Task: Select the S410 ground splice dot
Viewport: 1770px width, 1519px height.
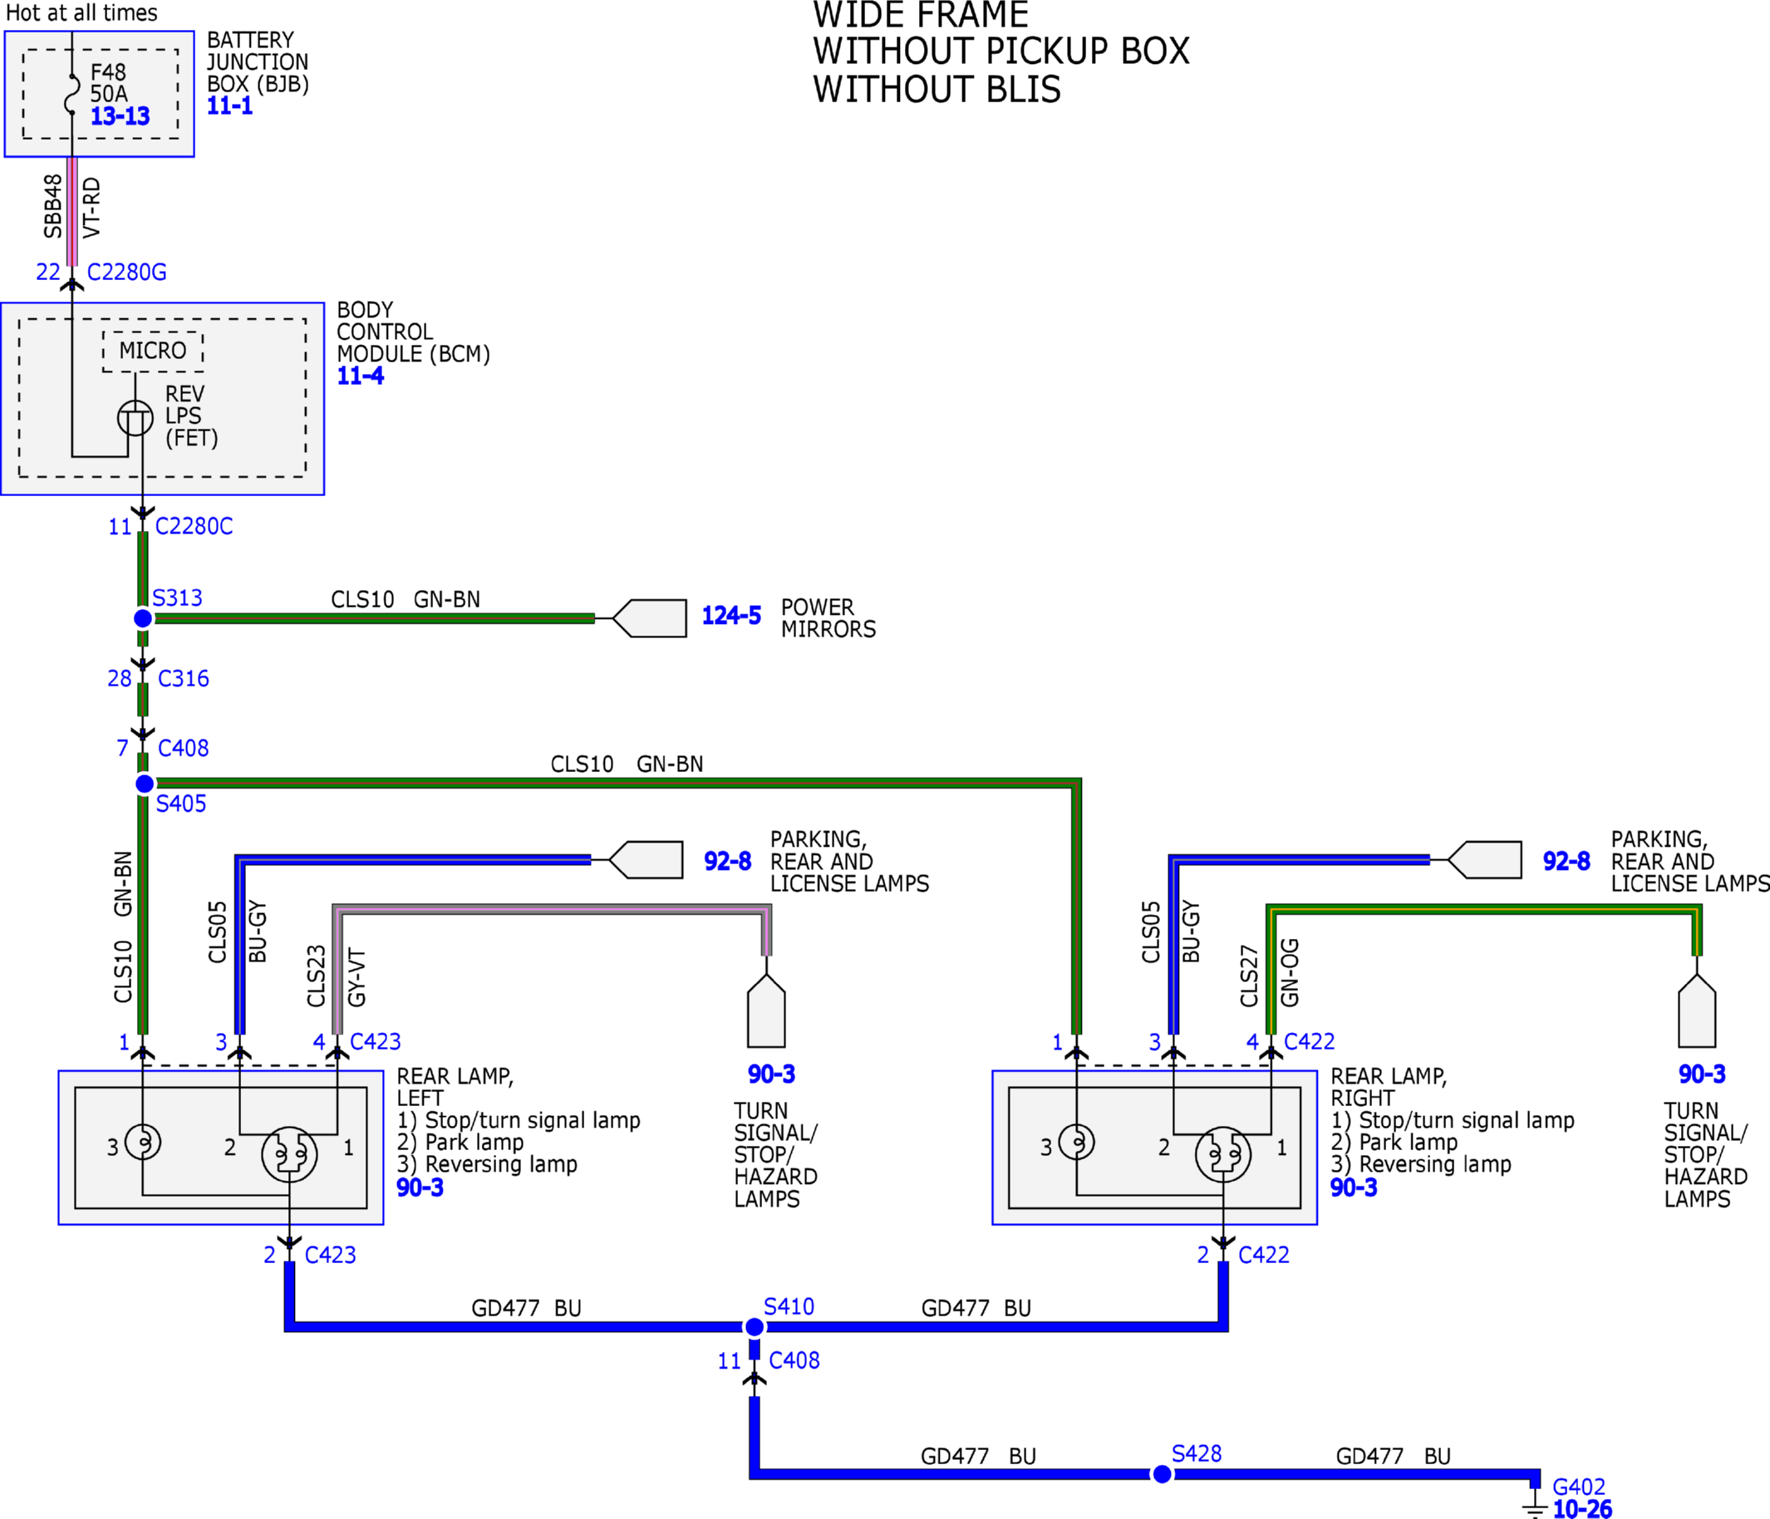Action: click(x=755, y=1327)
